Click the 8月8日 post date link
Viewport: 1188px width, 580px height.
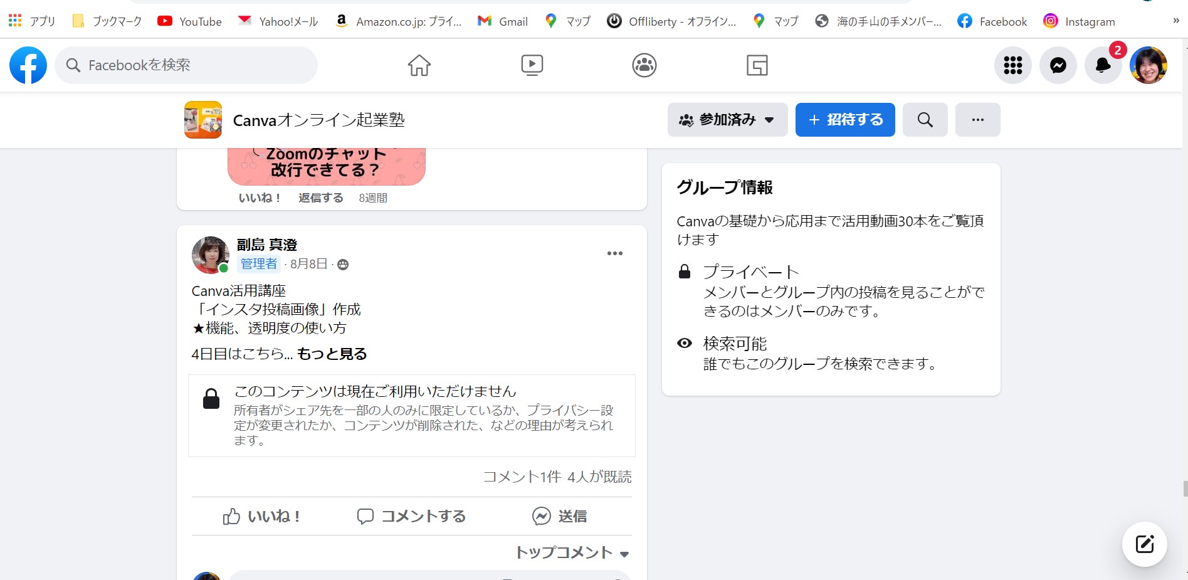click(308, 264)
